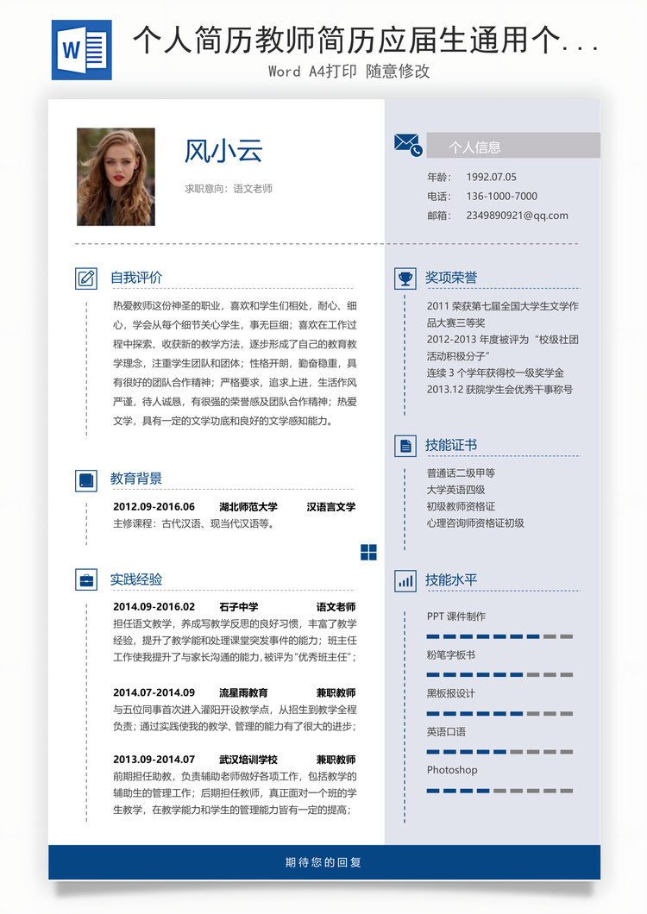
Task: Click the title 个人简历教师简历应届生通用个...
Action: click(x=367, y=41)
